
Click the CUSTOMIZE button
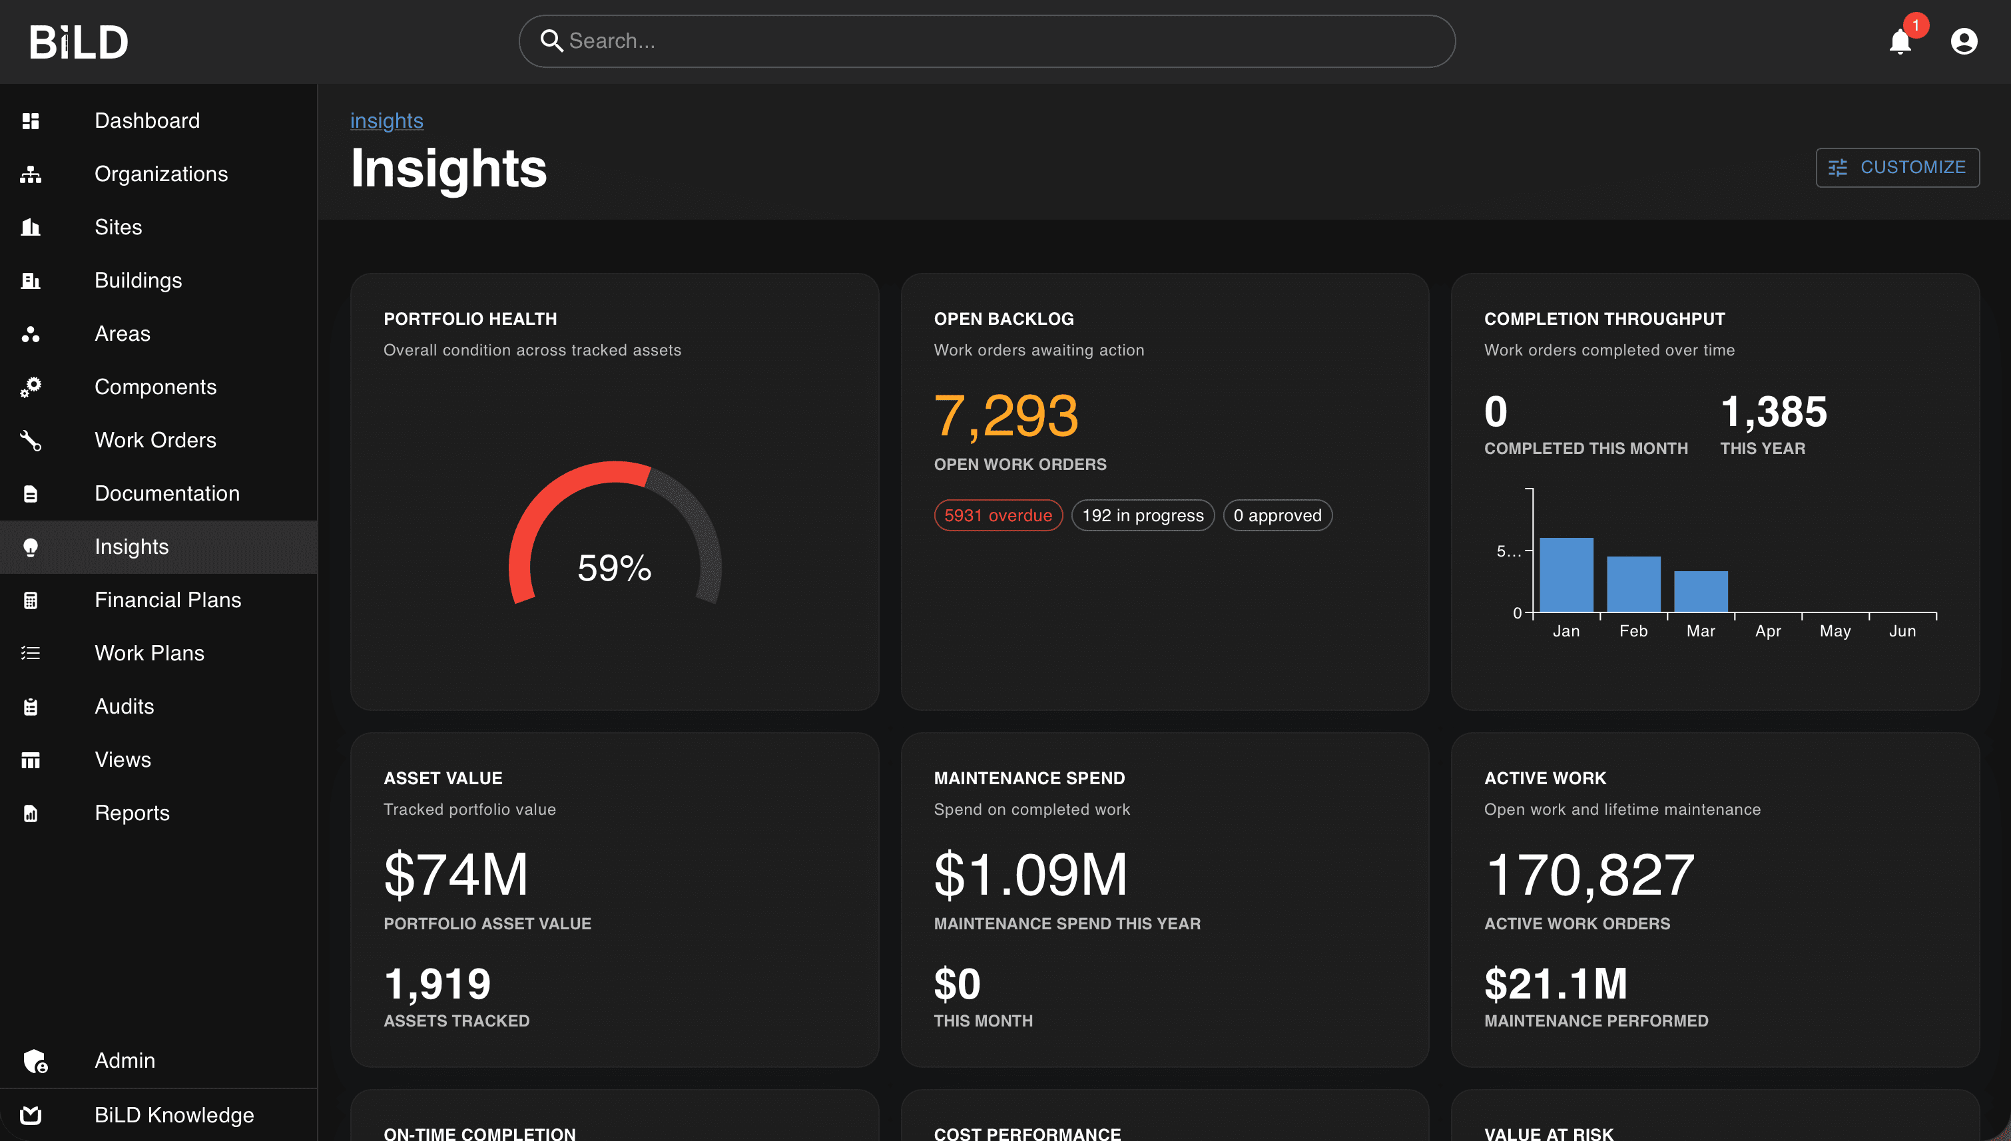(1897, 168)
